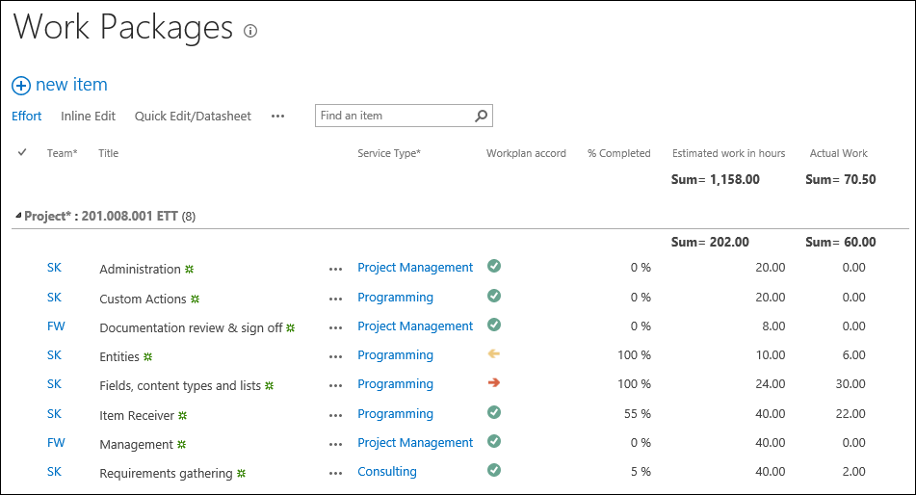
Task: Switch to the Quick Edit/Datasheet view
Action: [x=193, y=117]
